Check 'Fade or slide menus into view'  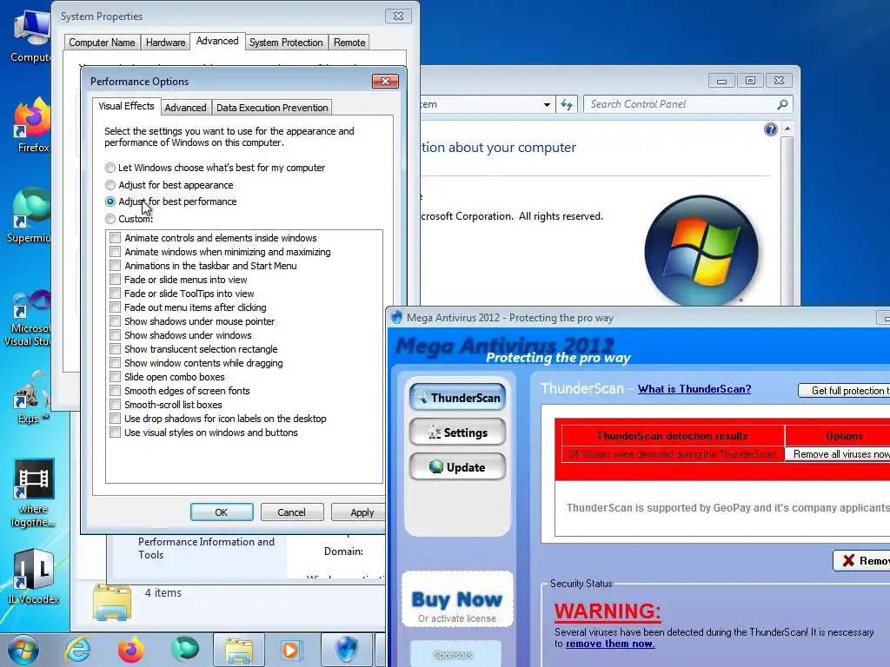click(116, 280)
